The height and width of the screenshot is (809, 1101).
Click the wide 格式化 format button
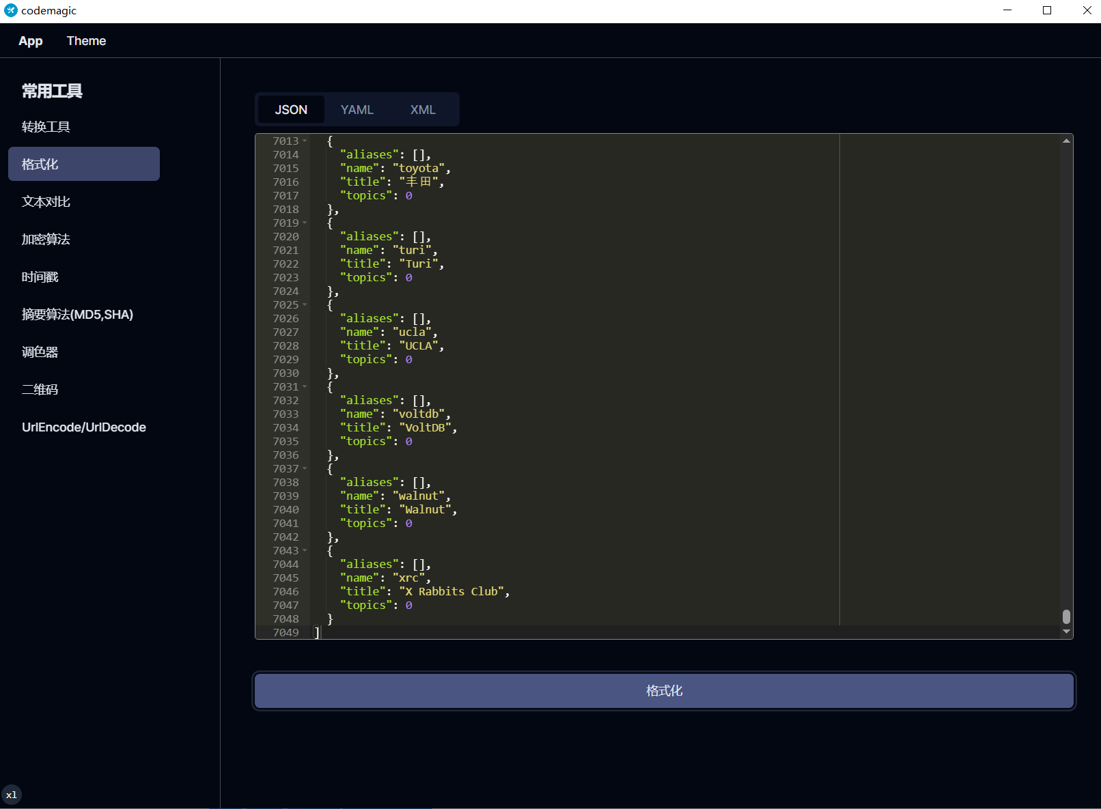[664, 691]
